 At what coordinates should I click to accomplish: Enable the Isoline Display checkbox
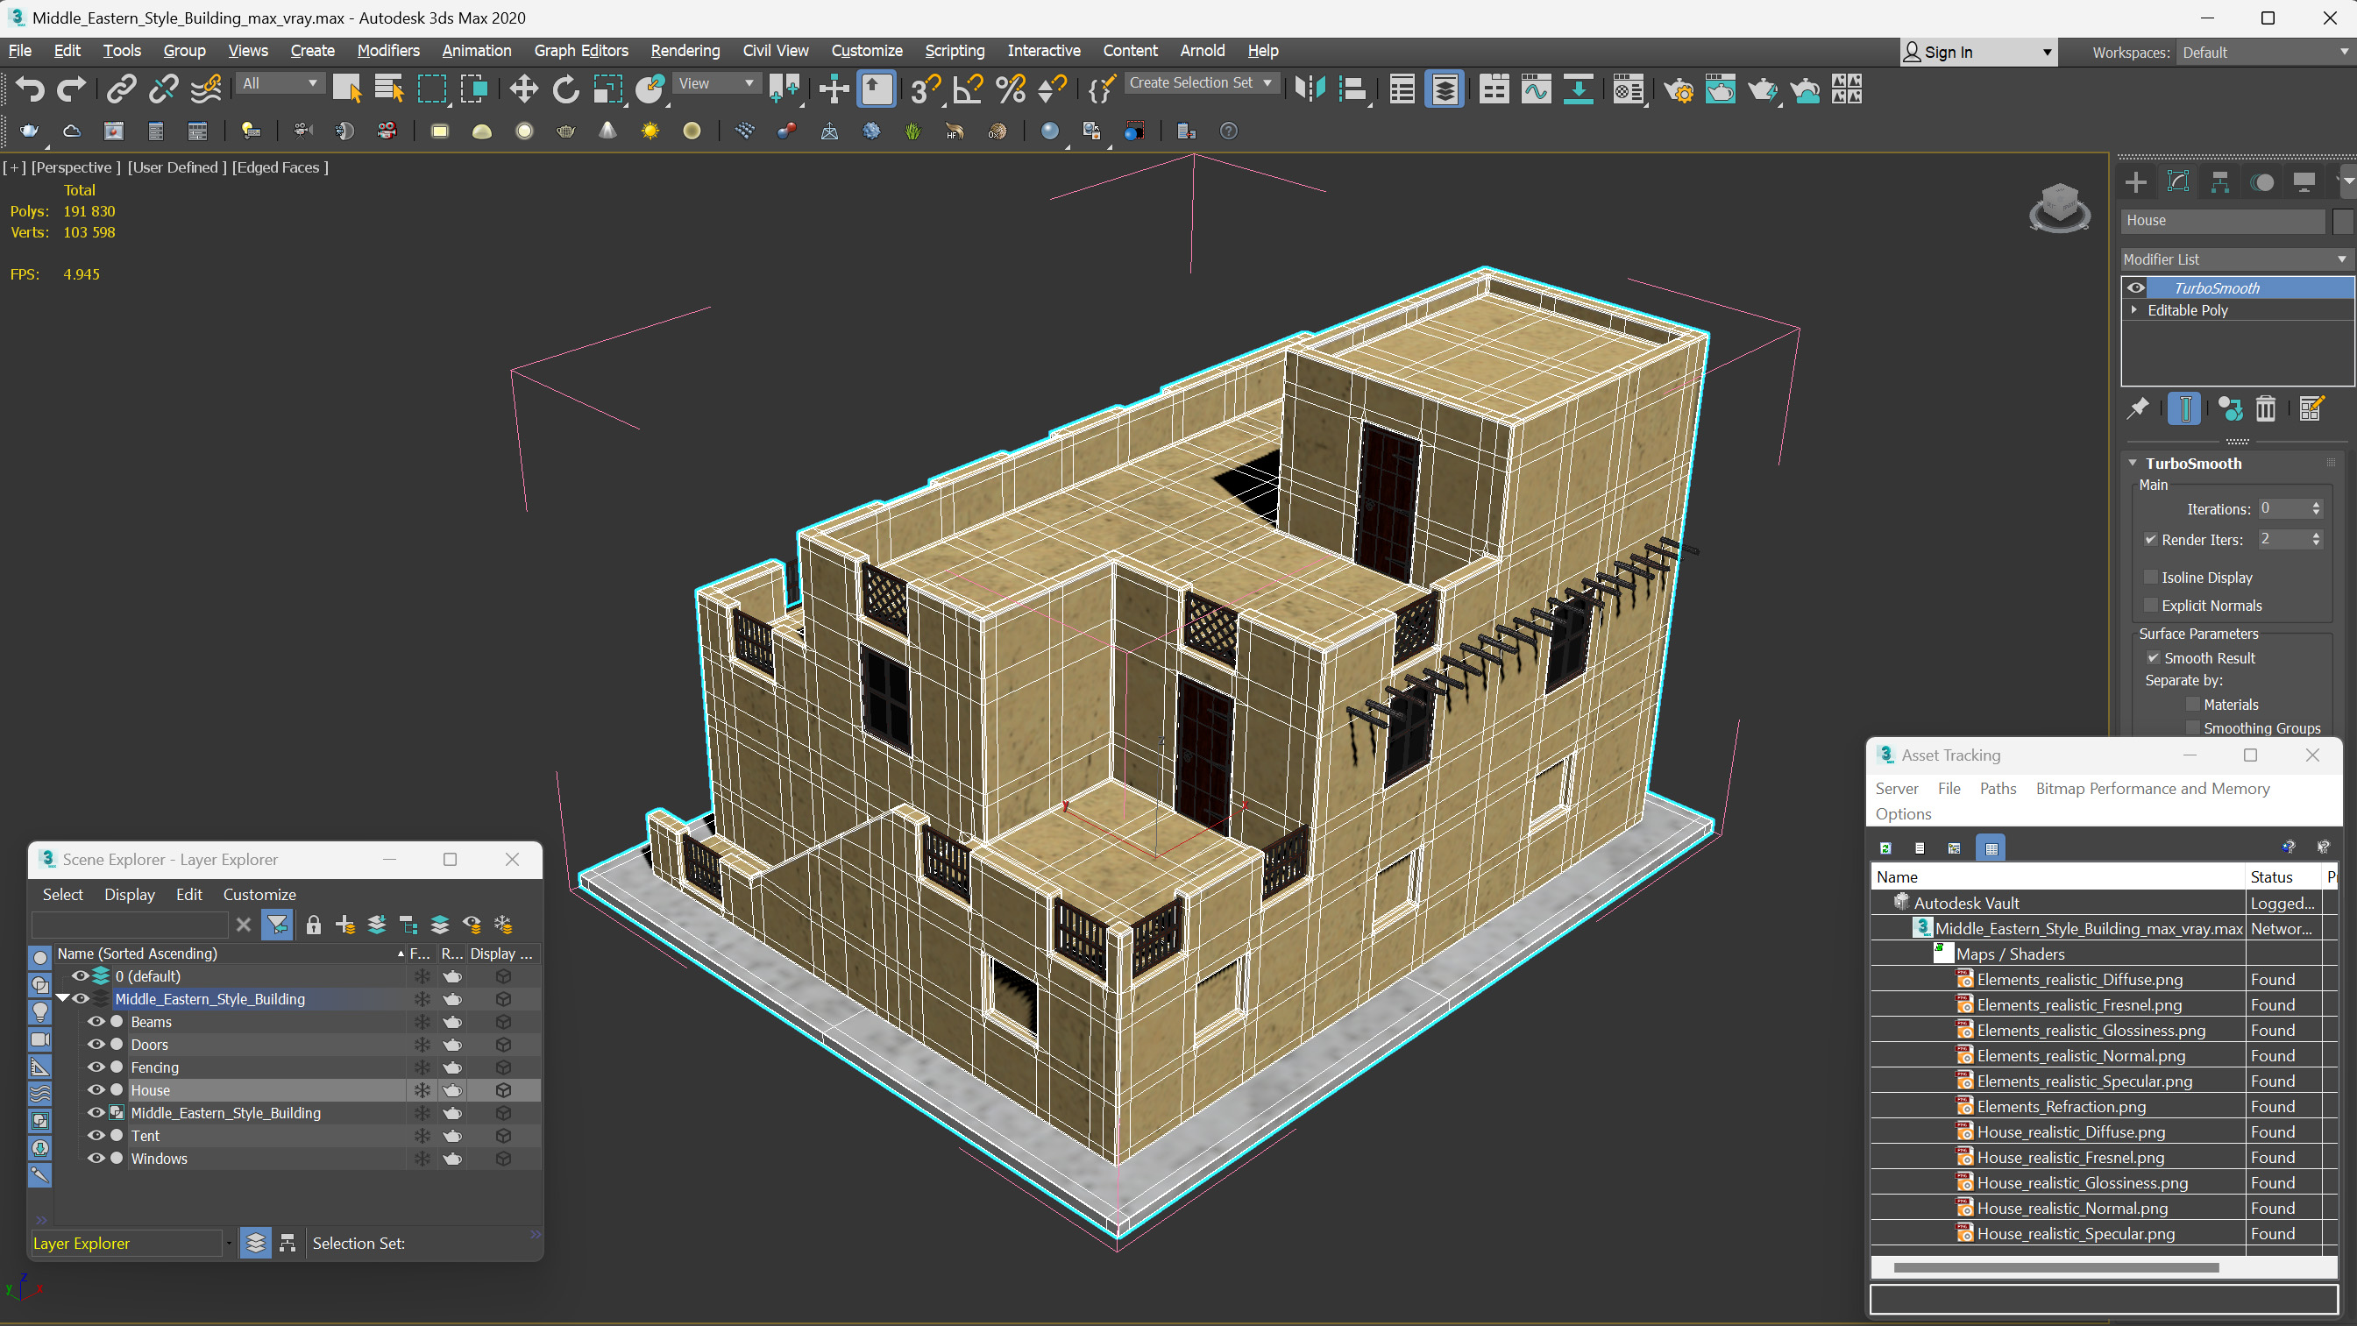click(x=2151, y=578)
